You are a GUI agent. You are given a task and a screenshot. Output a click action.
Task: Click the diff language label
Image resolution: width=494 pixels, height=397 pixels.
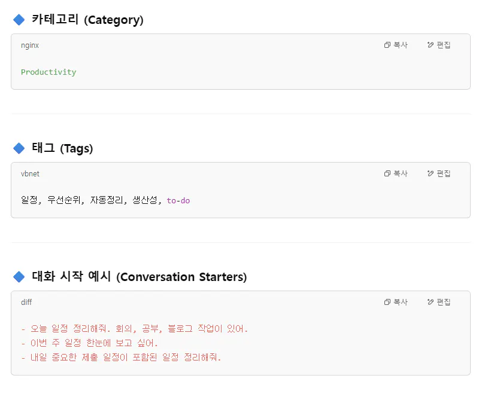pos(26,303)
